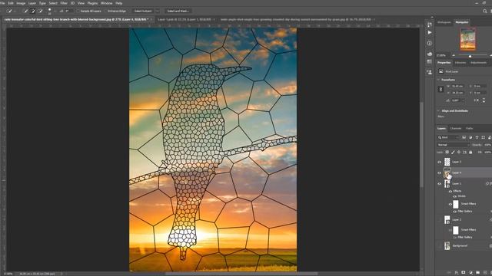This screenshot has height=276, width=492.
Task: Lock position icon in Layers panel
Action: click(458, 153)
